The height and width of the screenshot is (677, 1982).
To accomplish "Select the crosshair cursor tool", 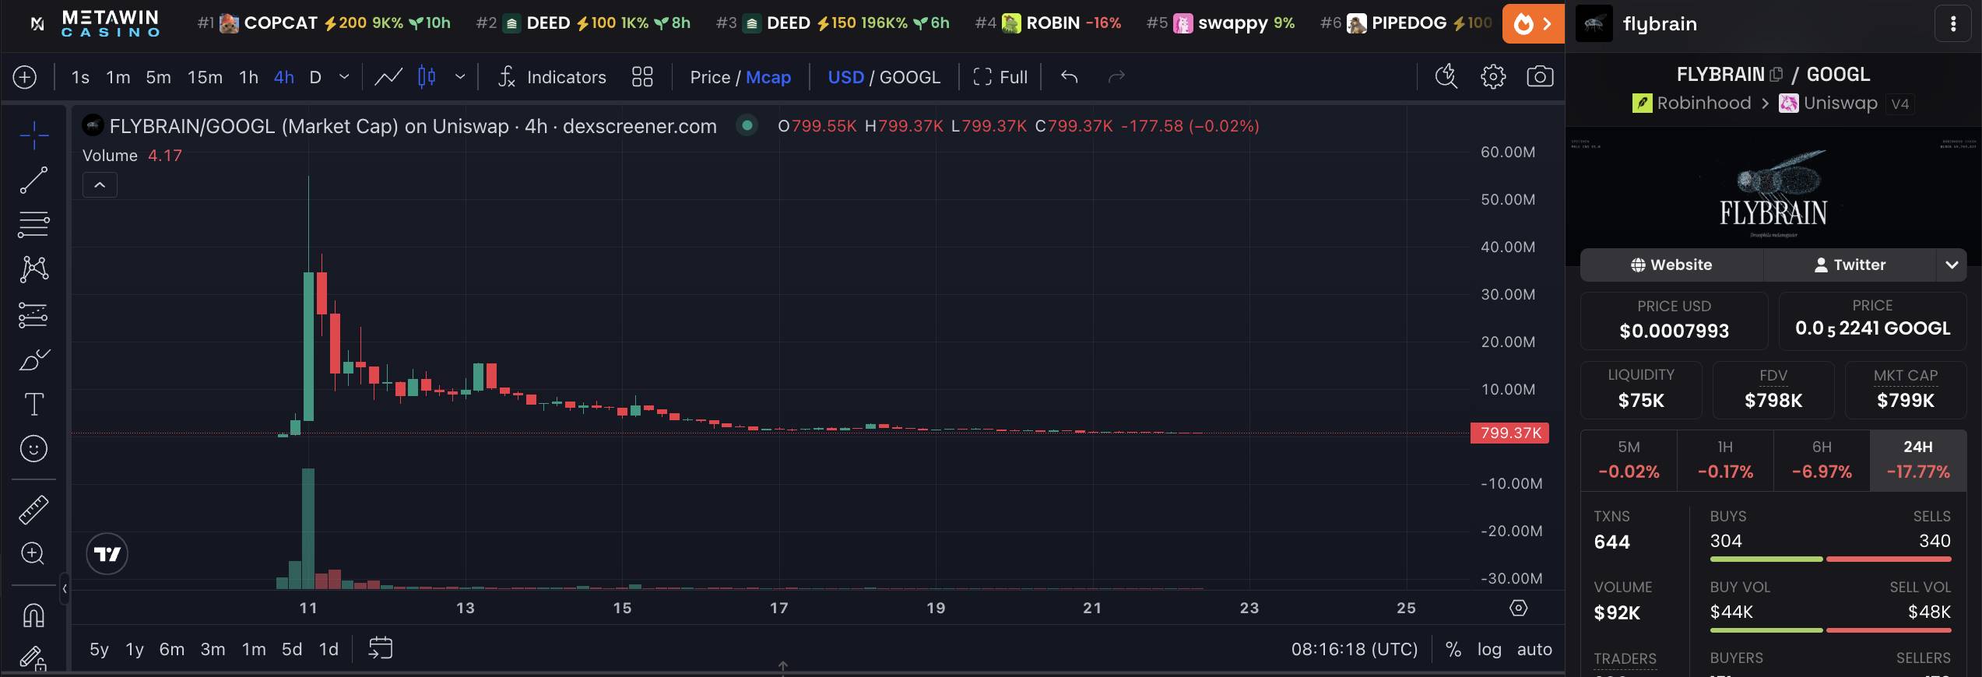I will (x=33, y=135).
